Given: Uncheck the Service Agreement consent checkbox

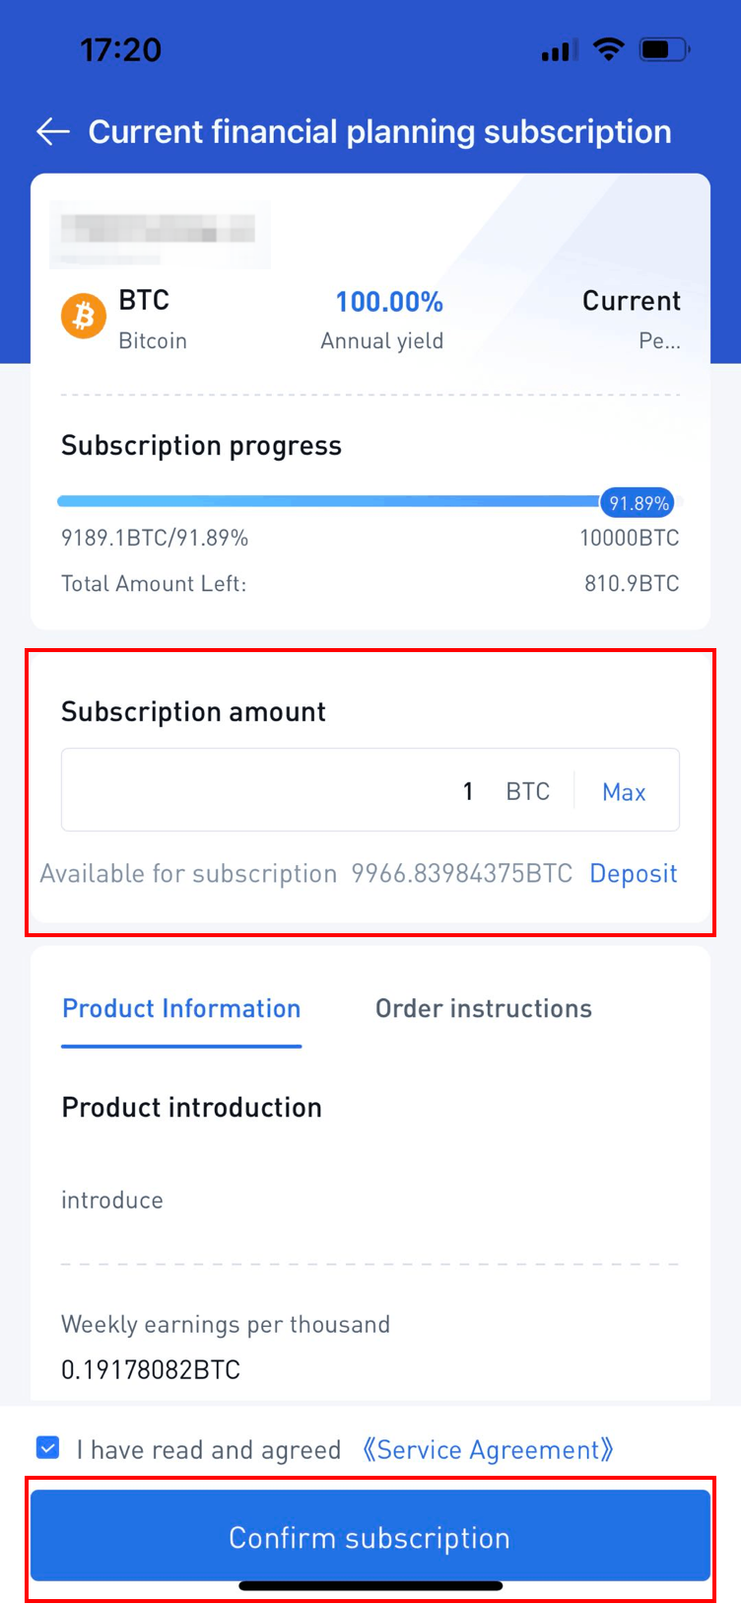Looking at the screenshot, I should click(x=47, y=1447).
